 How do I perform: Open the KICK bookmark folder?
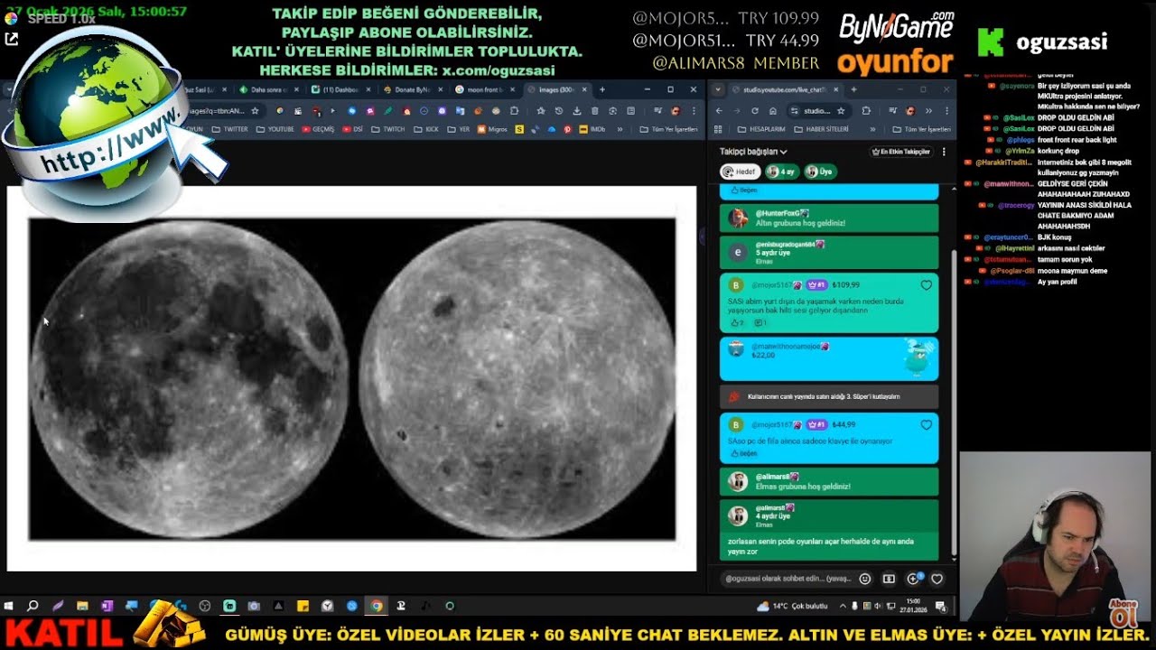pyautogui.click(x=425, y=129)
